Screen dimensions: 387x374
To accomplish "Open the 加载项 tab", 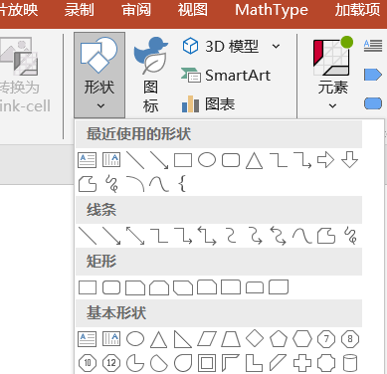I will tap(357, 10).
